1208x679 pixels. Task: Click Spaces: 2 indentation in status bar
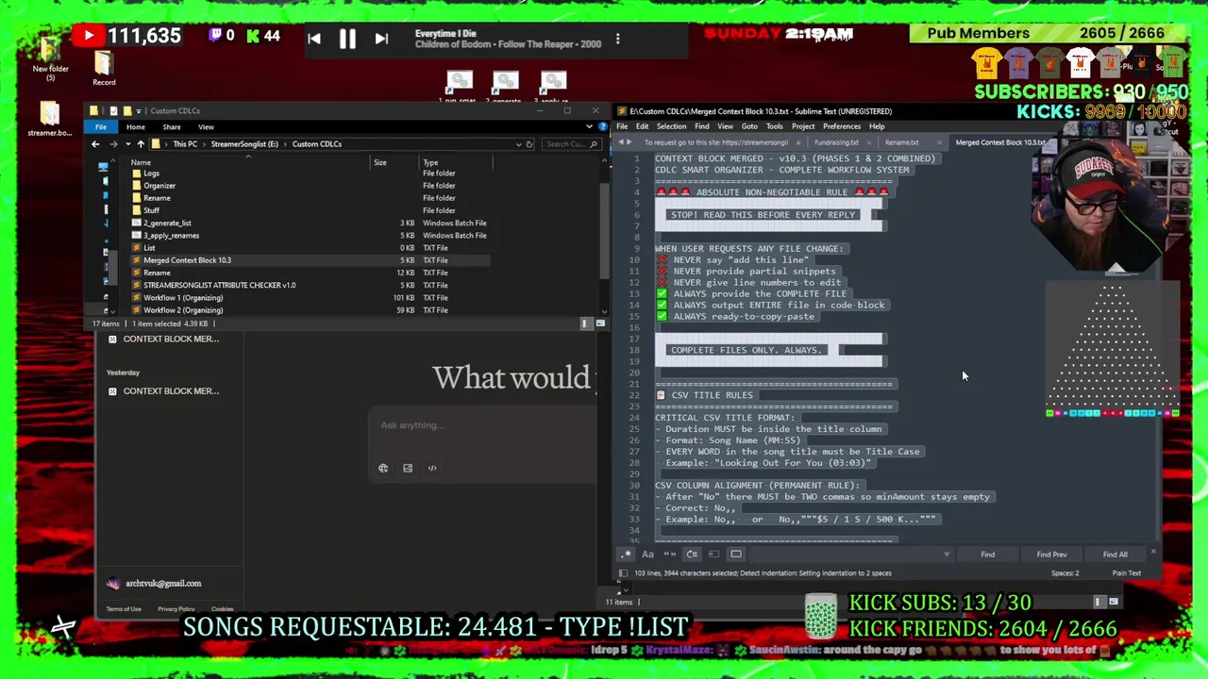[1065, 572]
